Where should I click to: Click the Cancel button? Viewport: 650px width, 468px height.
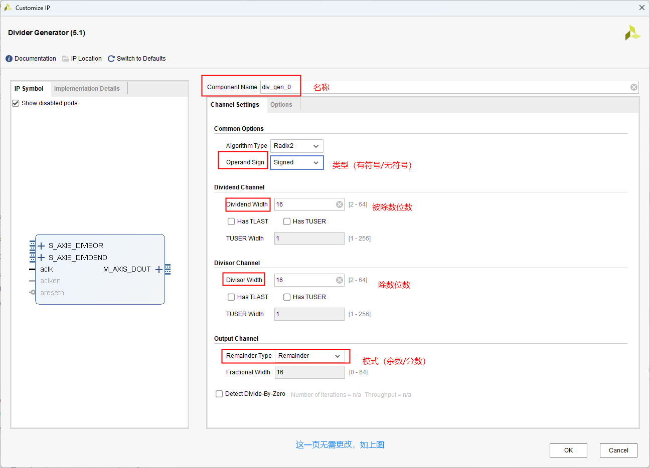click(x=618, y=450)
